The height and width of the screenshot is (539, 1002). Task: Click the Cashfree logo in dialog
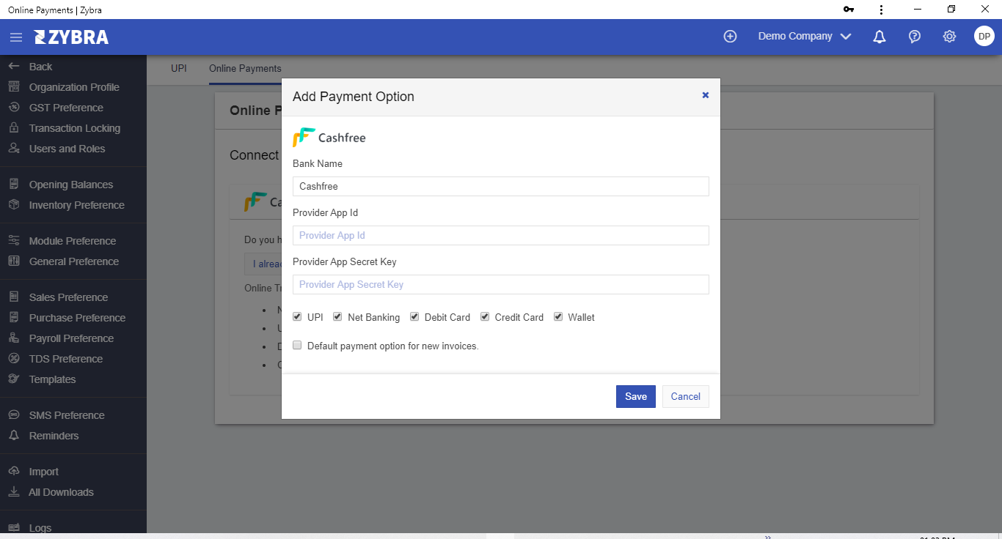(329, 138)
